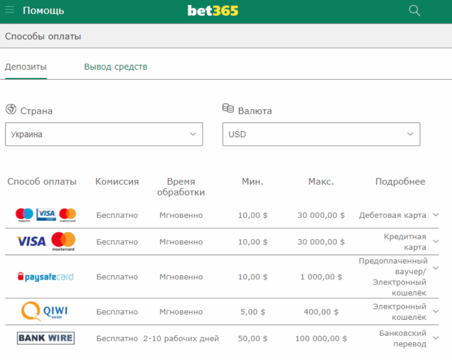The image size is (452, 362).
Task: Click Мгновенно in the paysafecard row
Action: [x=181, y=277]
